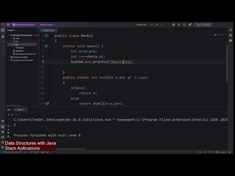Run class RecEx1 via line 4 gutter arrow
The image size is (235, 176).
click(x=47, y=36)
